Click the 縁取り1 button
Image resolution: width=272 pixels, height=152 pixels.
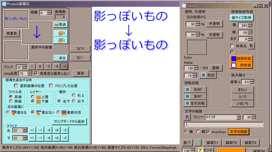[x=212, y=143]
